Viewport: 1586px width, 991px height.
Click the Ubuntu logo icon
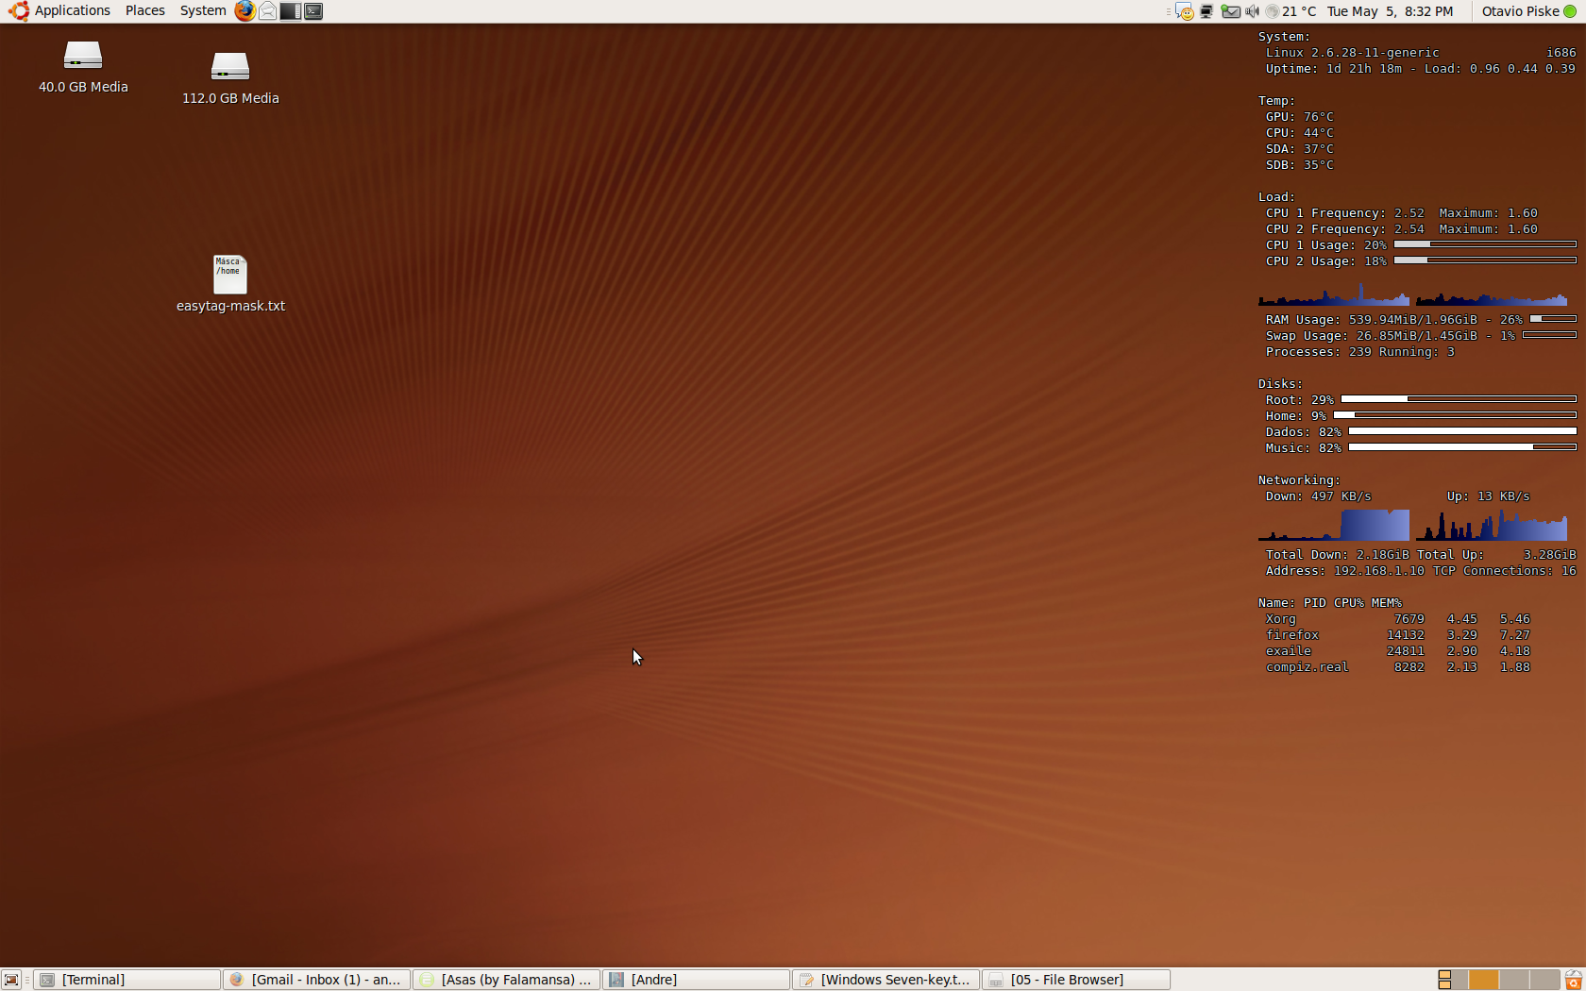pyautogui.click(x=19, y=11)
